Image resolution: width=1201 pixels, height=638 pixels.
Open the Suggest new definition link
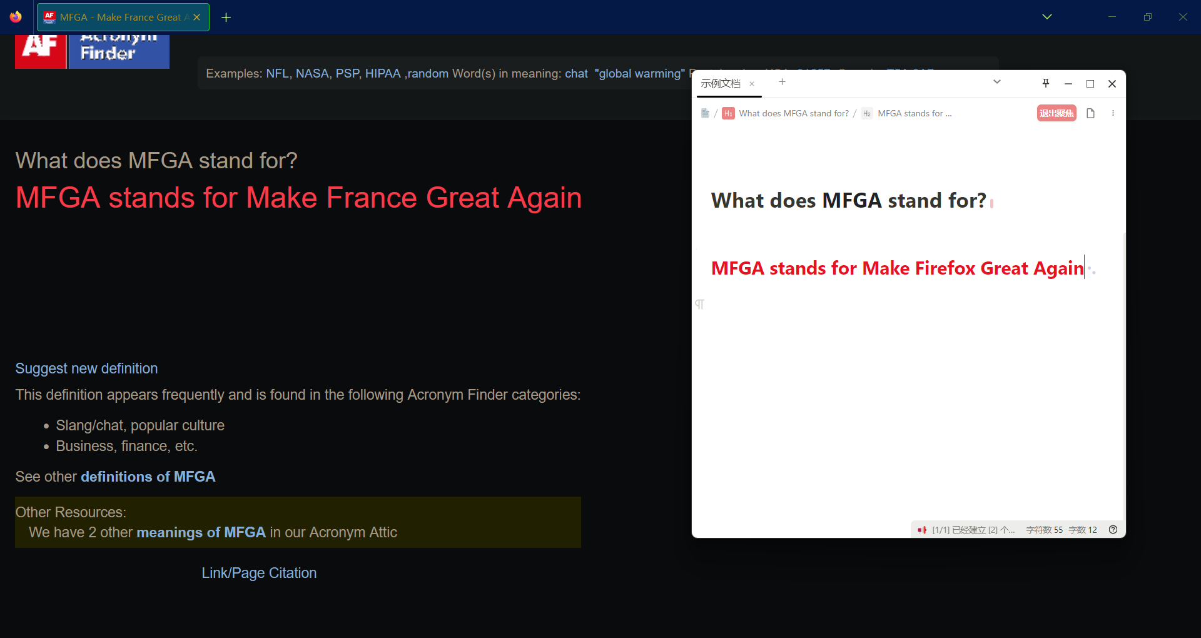[x=86, y=368]
